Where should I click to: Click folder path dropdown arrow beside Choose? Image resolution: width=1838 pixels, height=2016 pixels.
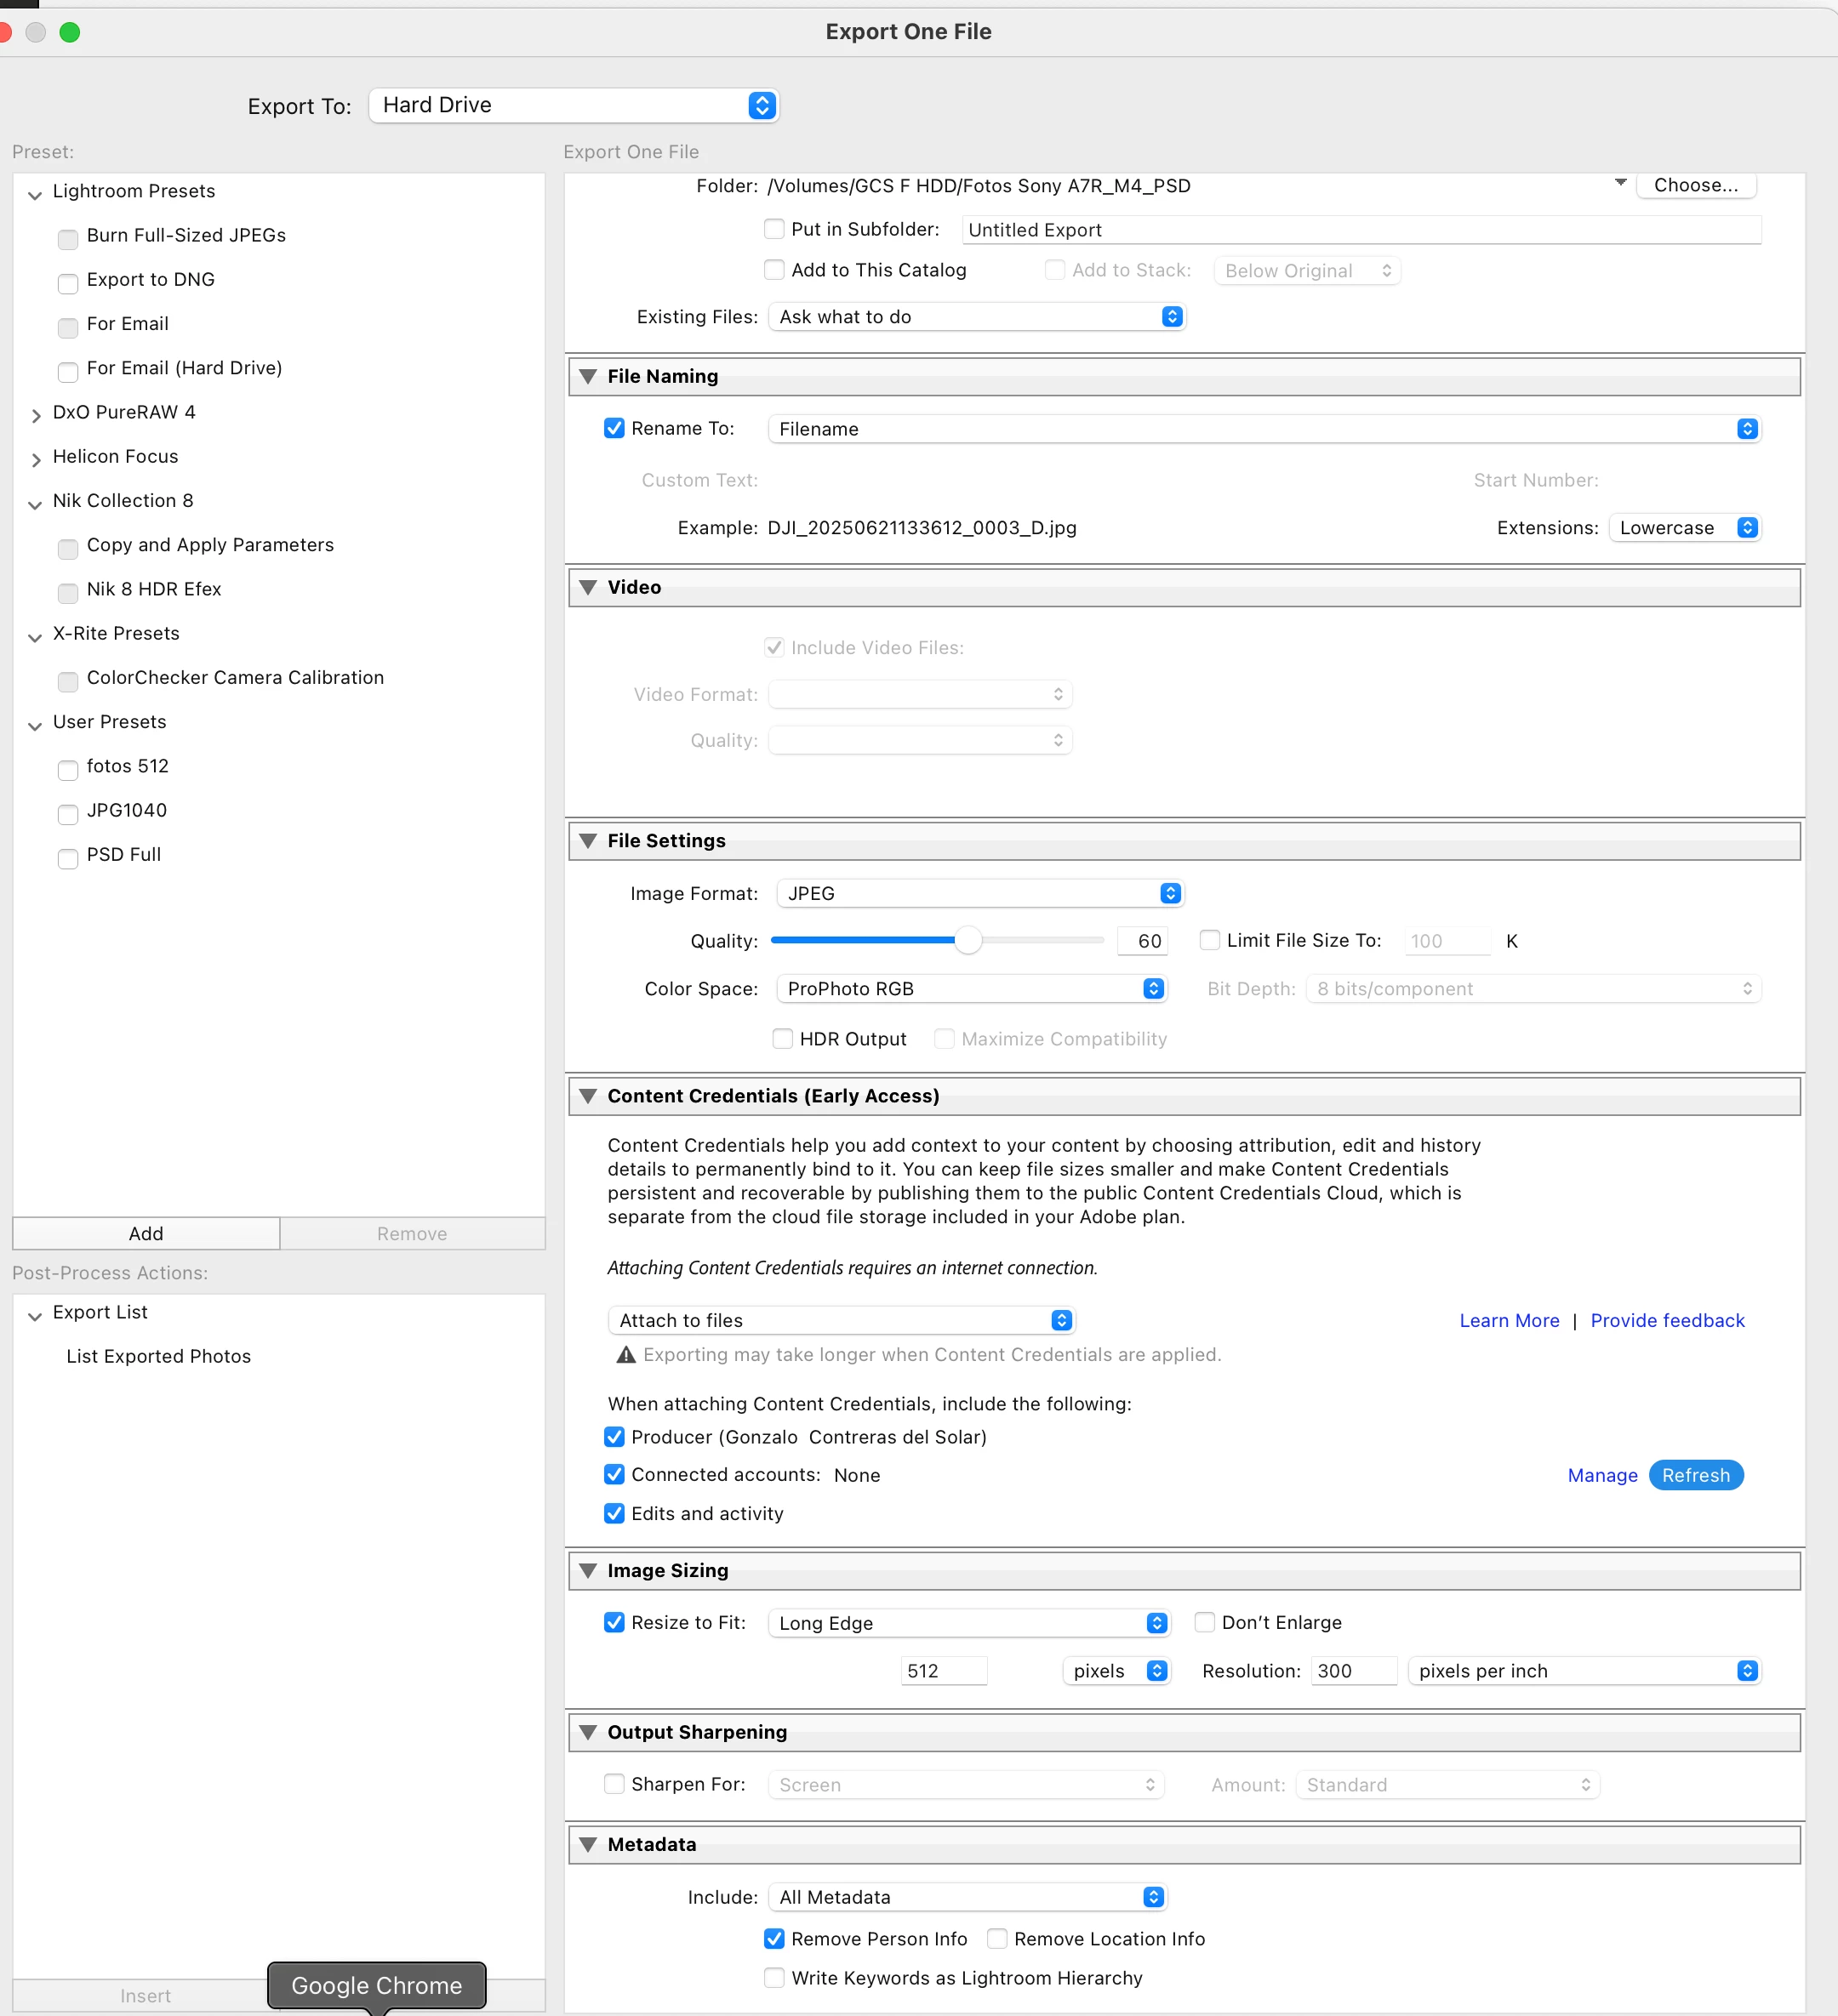coord(1620,184)
